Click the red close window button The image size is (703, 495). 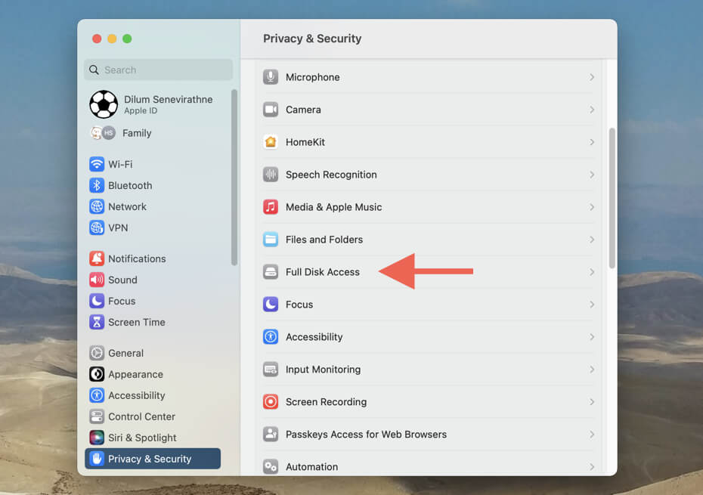pos(97,39)
